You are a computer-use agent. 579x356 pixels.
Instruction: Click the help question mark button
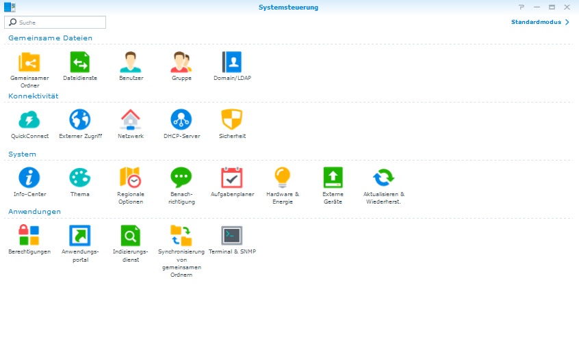[522, 7]
